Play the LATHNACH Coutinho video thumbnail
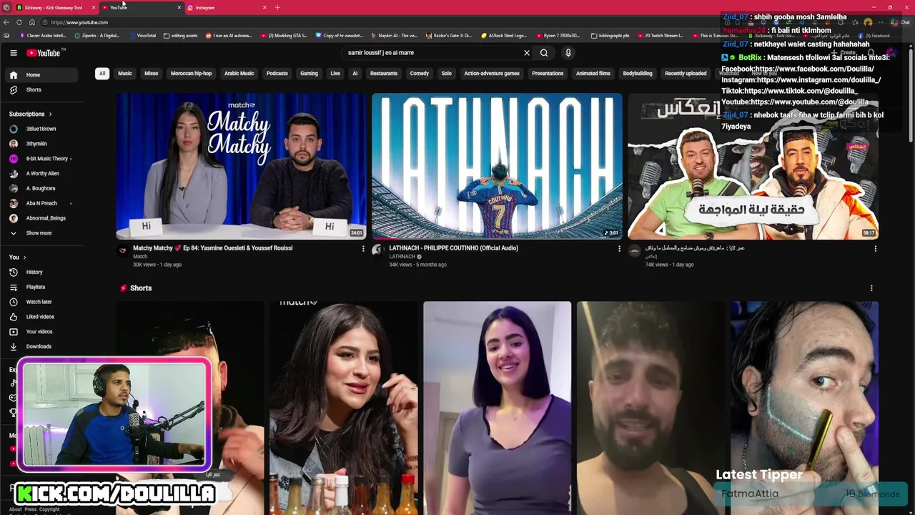915x515 pixels. click(x=497, y=166)
